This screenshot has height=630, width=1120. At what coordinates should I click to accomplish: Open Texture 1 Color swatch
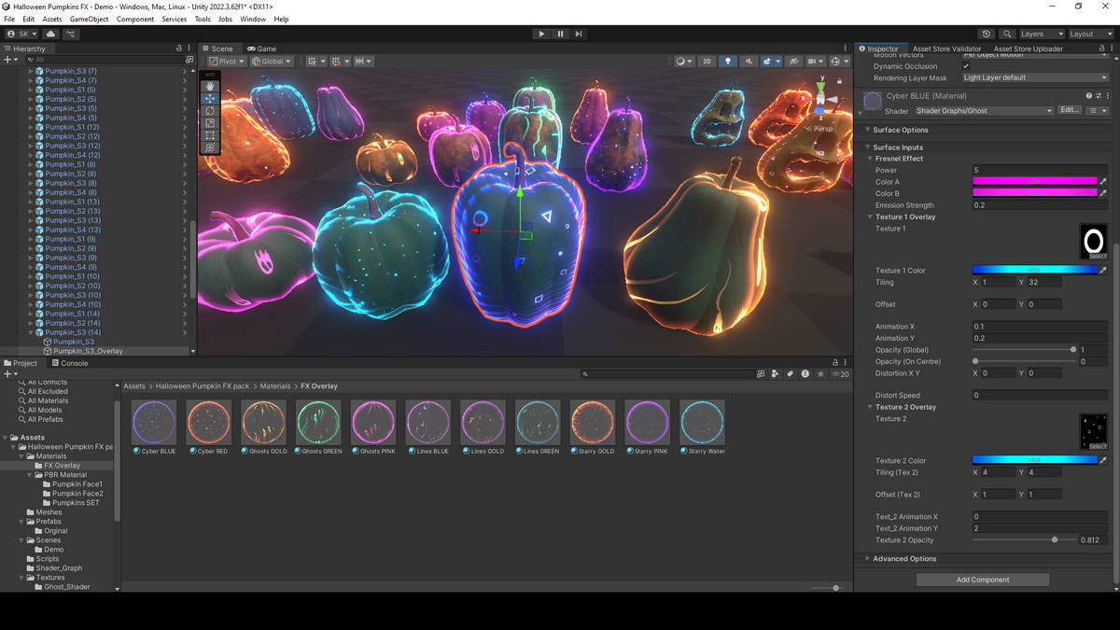tap(1035, 271)
